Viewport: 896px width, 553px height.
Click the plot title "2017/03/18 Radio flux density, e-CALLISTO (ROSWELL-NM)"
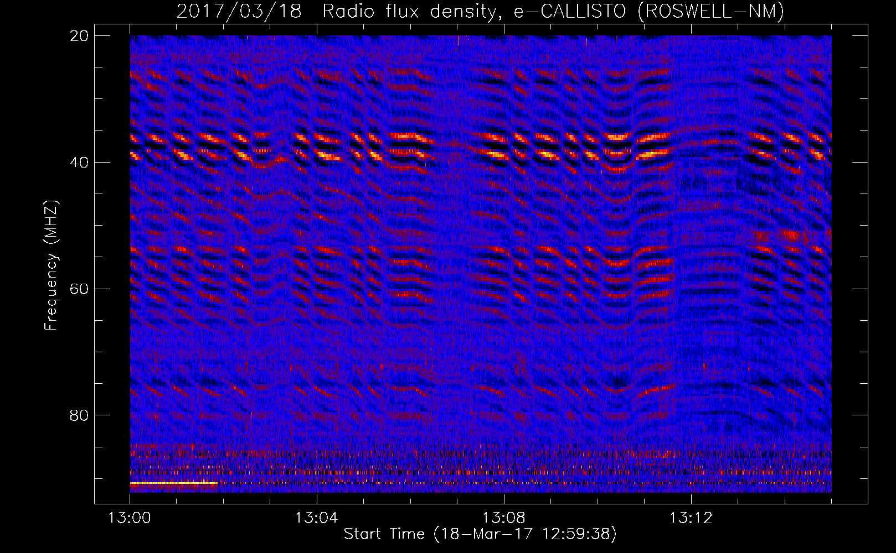click(x=480, y=11)
